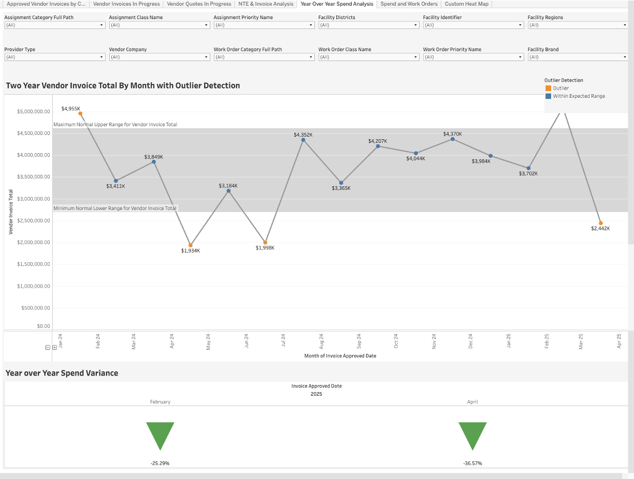Viewport: 634px width, 479px height.
Task: Click the -36.57% variance value
Action: [x=472, y=463]
